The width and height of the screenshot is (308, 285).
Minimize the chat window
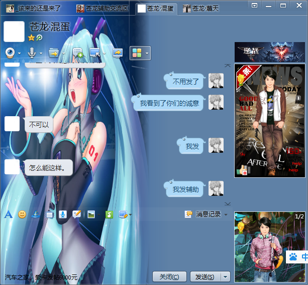pyautogui.click(x=268, y=6)
